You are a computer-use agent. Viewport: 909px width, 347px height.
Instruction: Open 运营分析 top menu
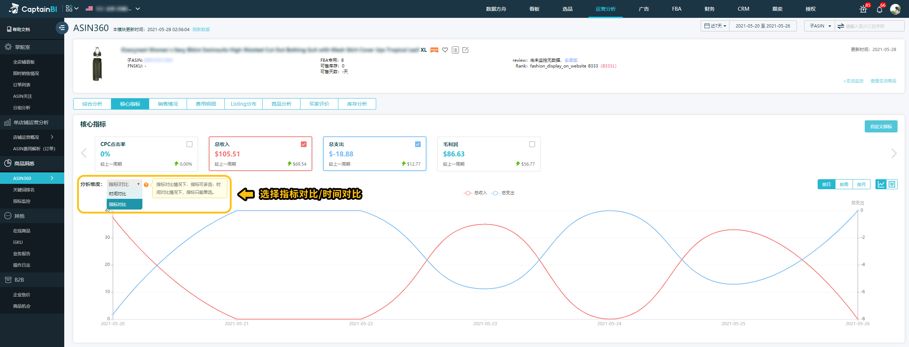(605, 9)
